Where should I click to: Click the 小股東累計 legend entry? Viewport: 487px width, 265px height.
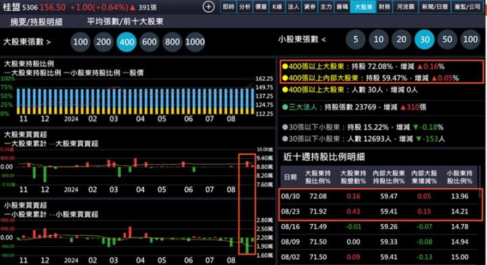(26, 214)
